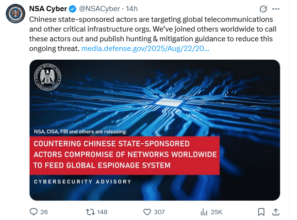Open view analytics bar chart icon
Image resolution: width=297 pixels, height=220 pixels.
coord(204,211)
